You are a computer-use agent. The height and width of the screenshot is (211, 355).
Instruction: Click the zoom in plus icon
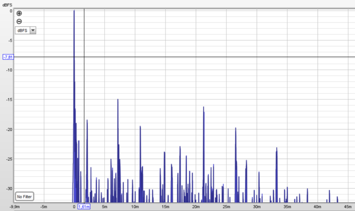click(x=19, y=13)
